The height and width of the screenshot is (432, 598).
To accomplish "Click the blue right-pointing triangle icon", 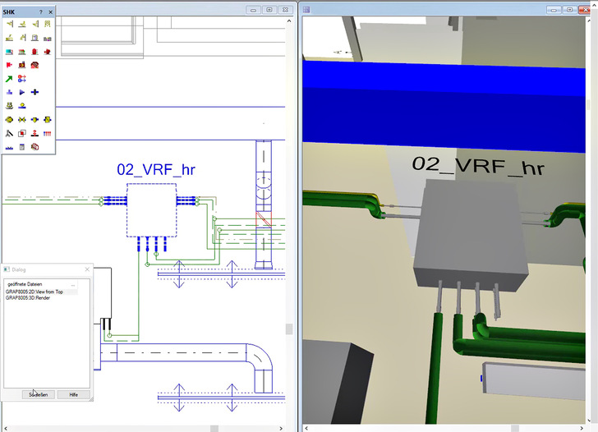I will [x=22, y=93].
